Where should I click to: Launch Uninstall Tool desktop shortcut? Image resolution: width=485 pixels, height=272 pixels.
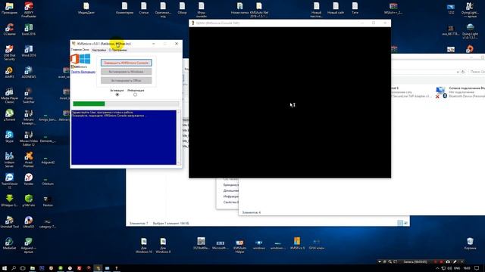click(x=9, y=222)
